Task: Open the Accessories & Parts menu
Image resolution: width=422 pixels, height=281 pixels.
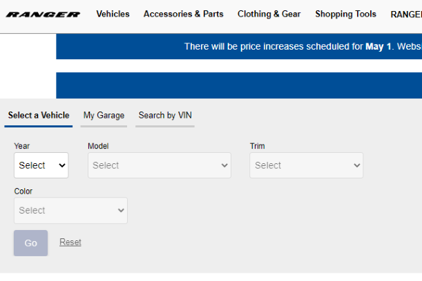Action: click(183, 14)
